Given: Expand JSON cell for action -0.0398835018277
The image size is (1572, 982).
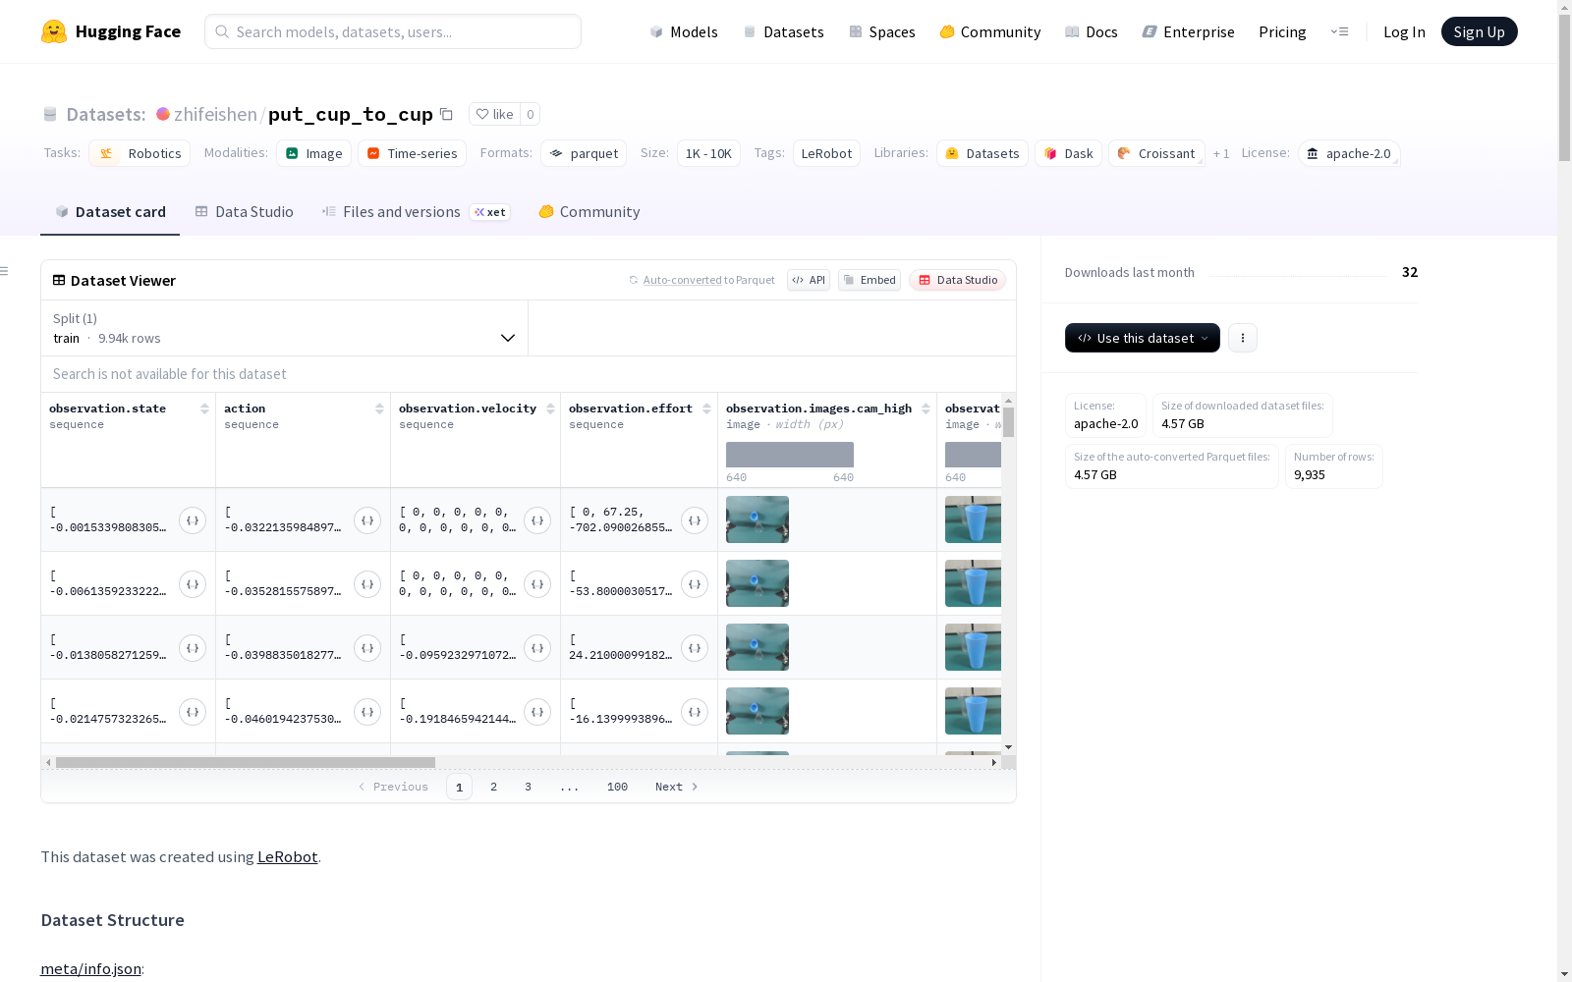Looking at the screenshot, I should (x=367, y=648).
